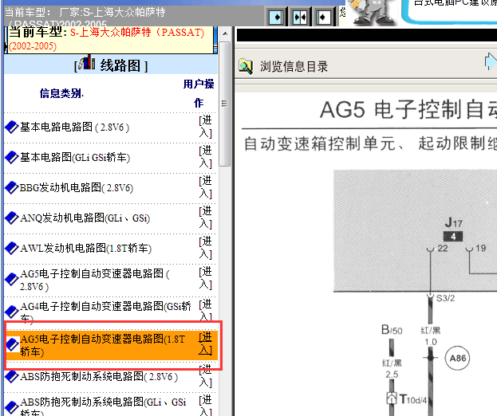The height and width of the screenshot is (416, 497).
Task: Select ANQ发动机电路图(GLi、GSi) entry text
Action: (85, 218)
